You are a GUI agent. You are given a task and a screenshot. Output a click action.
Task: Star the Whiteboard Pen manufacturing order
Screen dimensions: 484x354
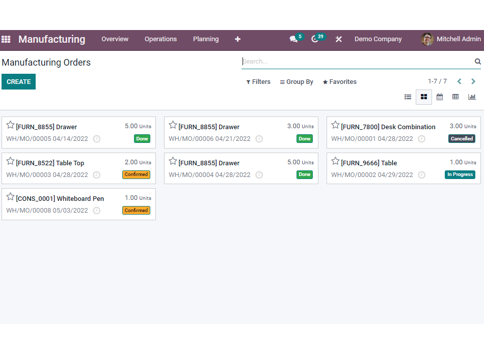[10, 195]
